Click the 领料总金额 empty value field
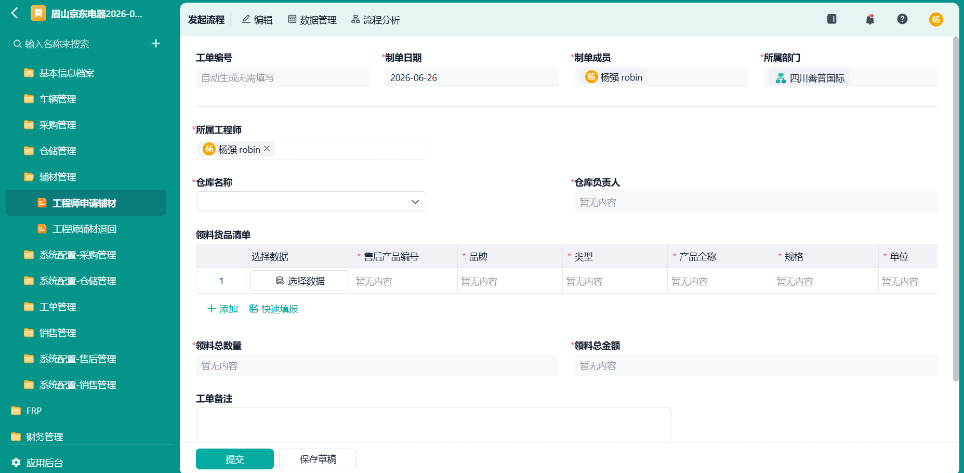Viewport: 964px width, 473px height. click(x=756, y=365)
